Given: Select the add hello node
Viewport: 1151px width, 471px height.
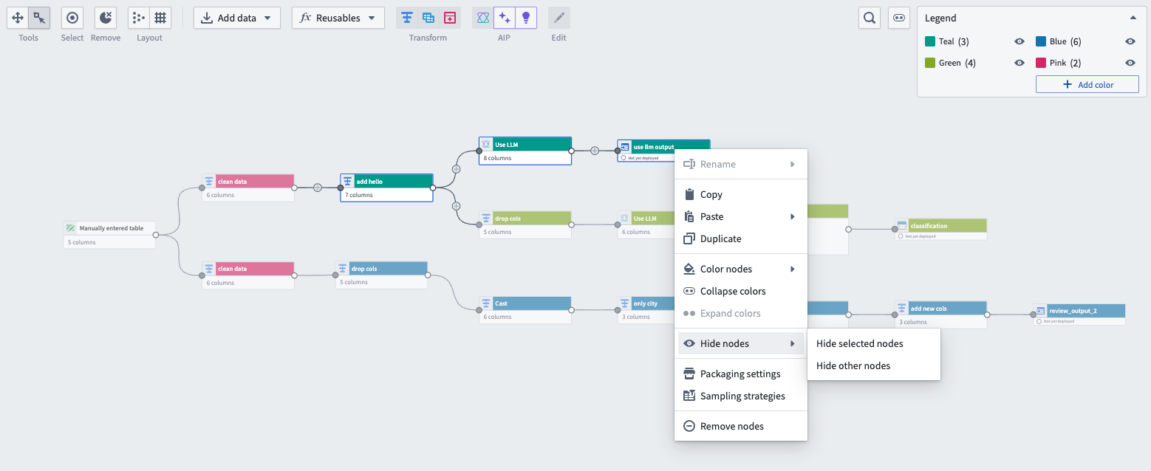Looking at the screenshot, I should click(386, 188).
